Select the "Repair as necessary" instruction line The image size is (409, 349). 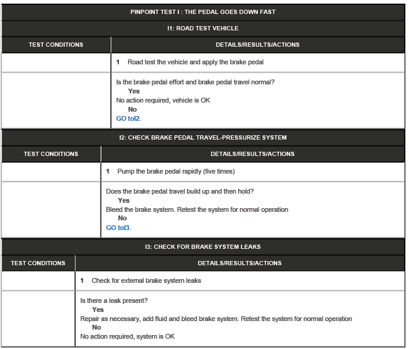[215, 319]
